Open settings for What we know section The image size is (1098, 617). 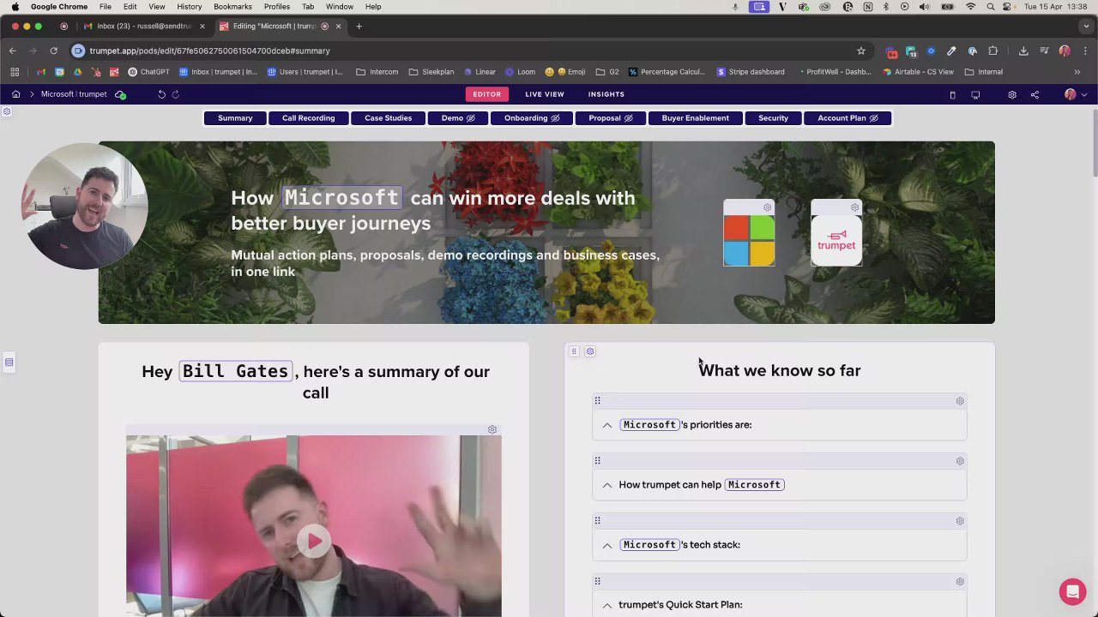coord(590,351)
